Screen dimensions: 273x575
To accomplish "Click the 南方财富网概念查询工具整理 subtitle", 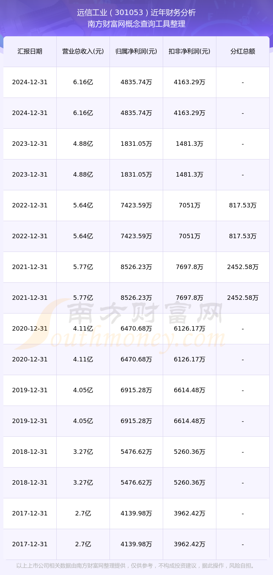I will pos(136,24).
